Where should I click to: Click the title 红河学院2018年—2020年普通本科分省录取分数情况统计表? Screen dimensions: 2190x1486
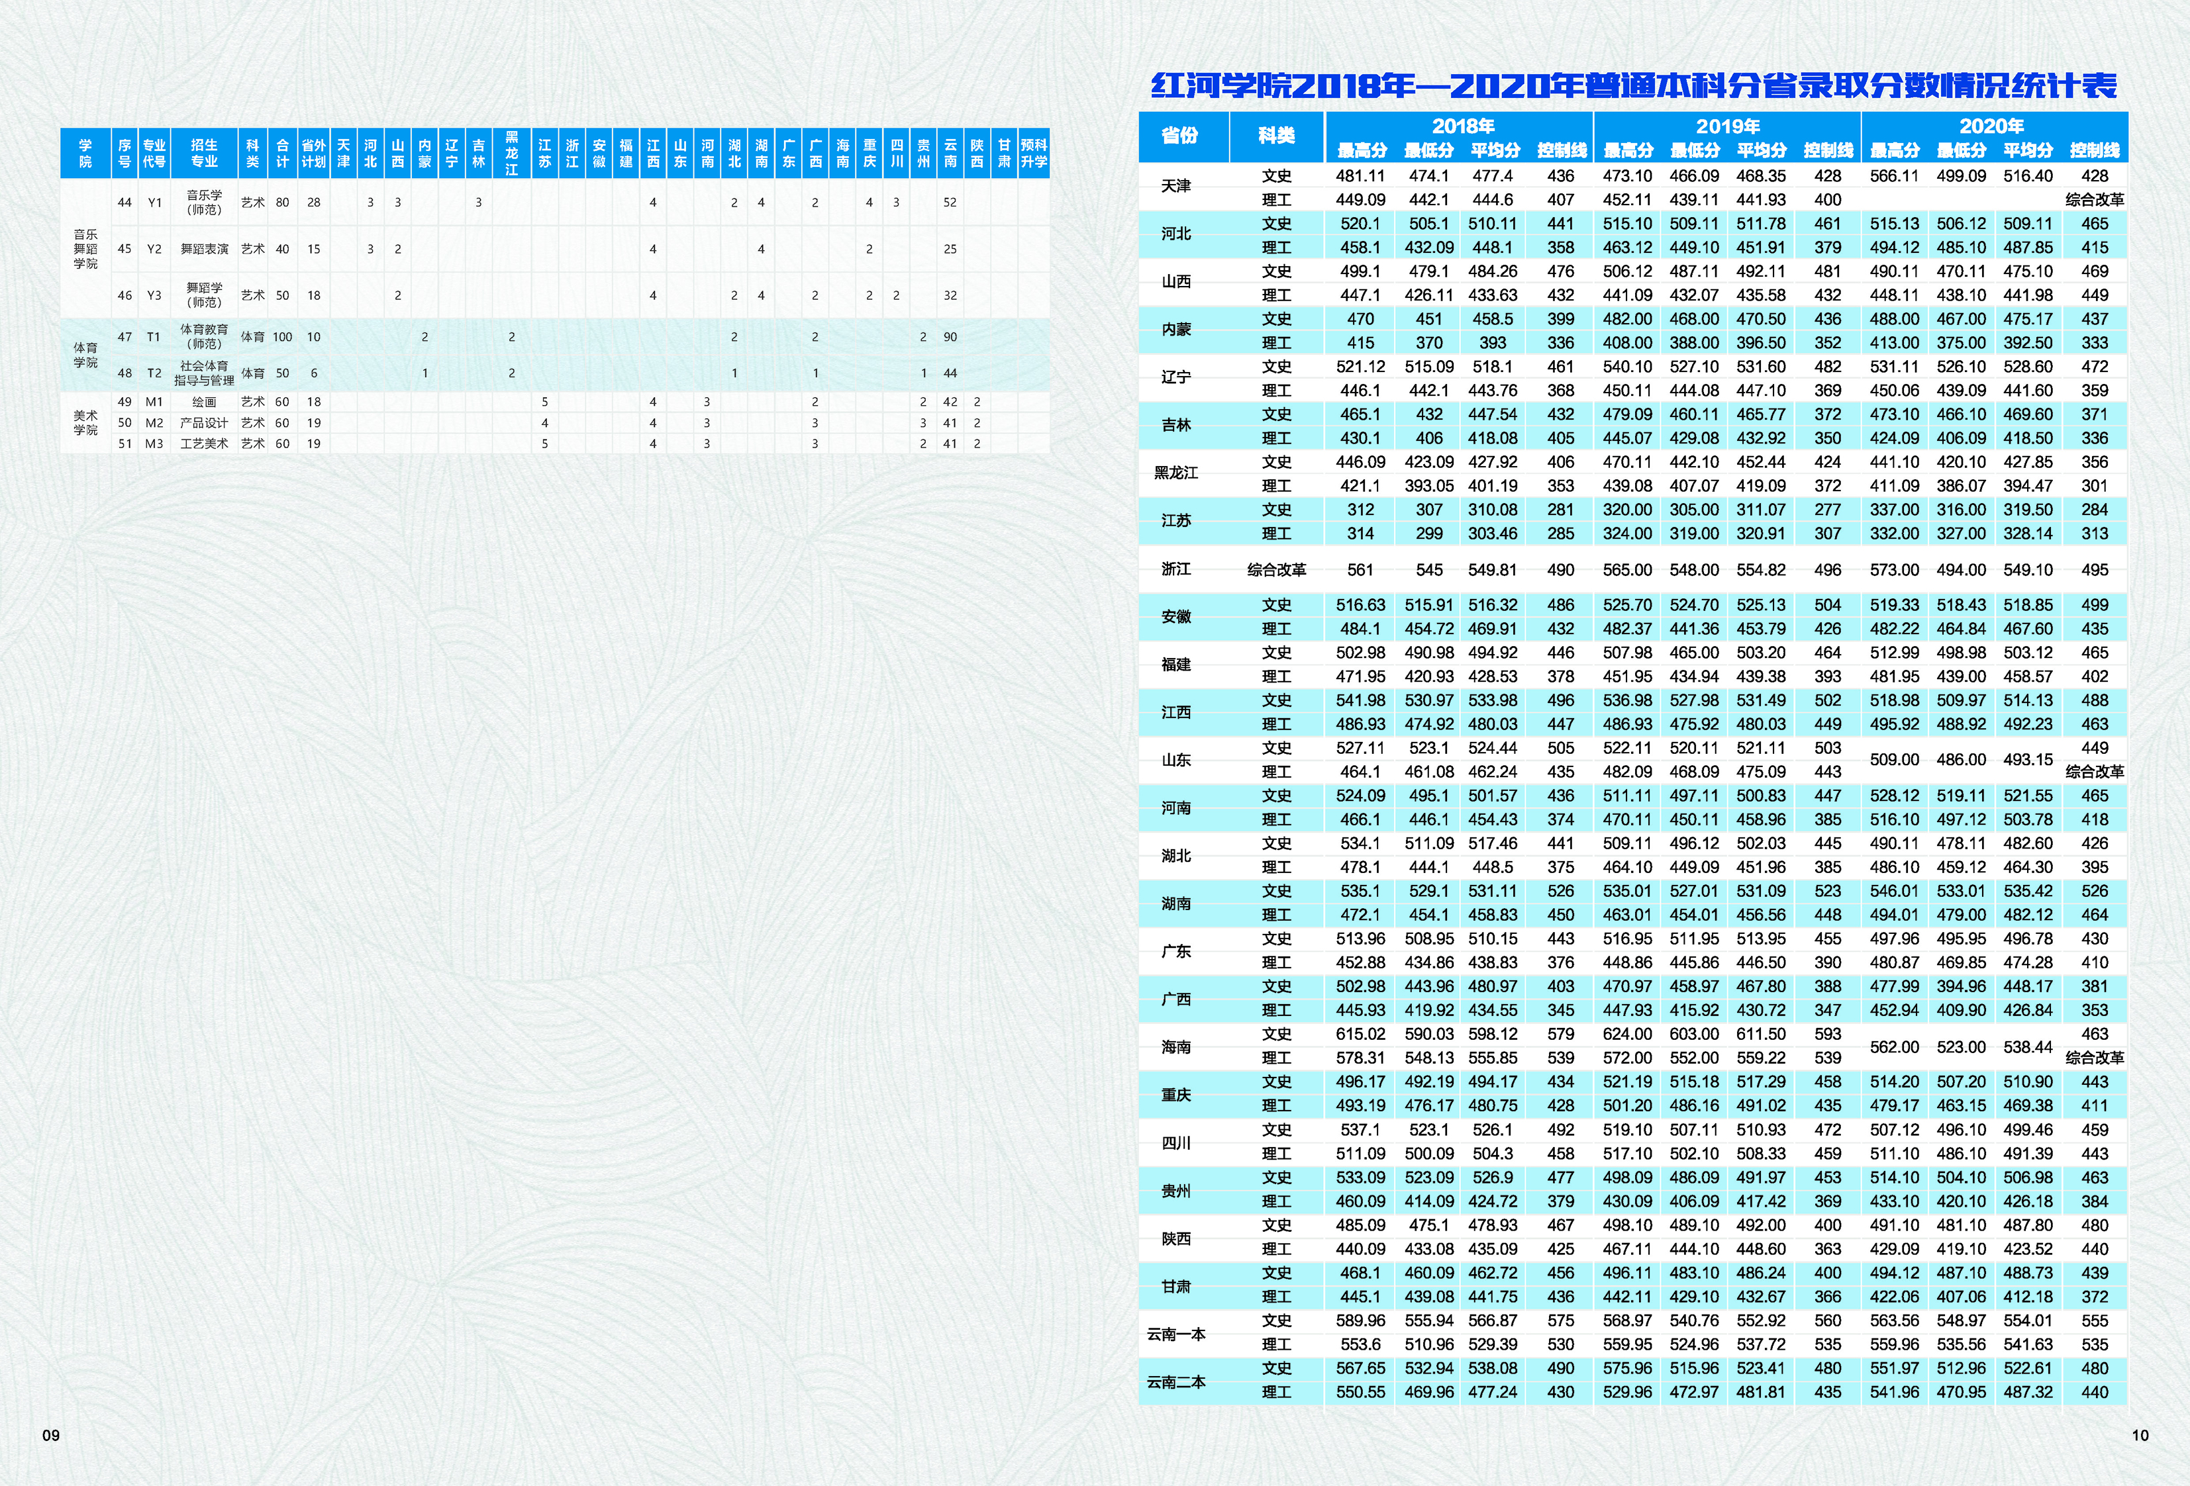pyautogui.click(x=1633, y=85)
